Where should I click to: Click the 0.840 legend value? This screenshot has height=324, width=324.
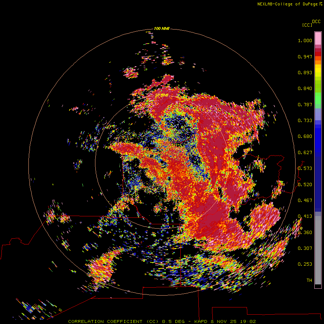(305, 89)
